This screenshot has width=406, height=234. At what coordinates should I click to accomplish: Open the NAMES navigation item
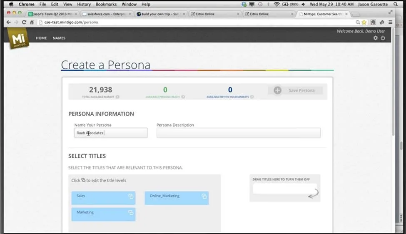pos(59,38)
